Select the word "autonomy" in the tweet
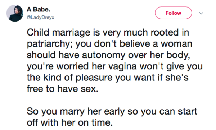216x130 pixels. pyautogui.click(x=104, y=55)
